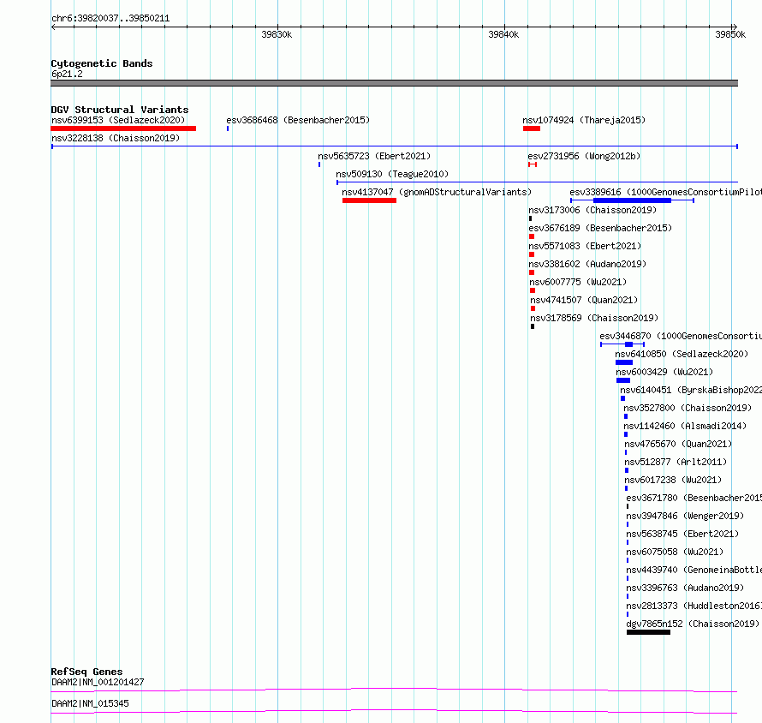Click the 39850k ruler position label
The height and width of the screenshot is (723, 762).
[x=730, y=34]
